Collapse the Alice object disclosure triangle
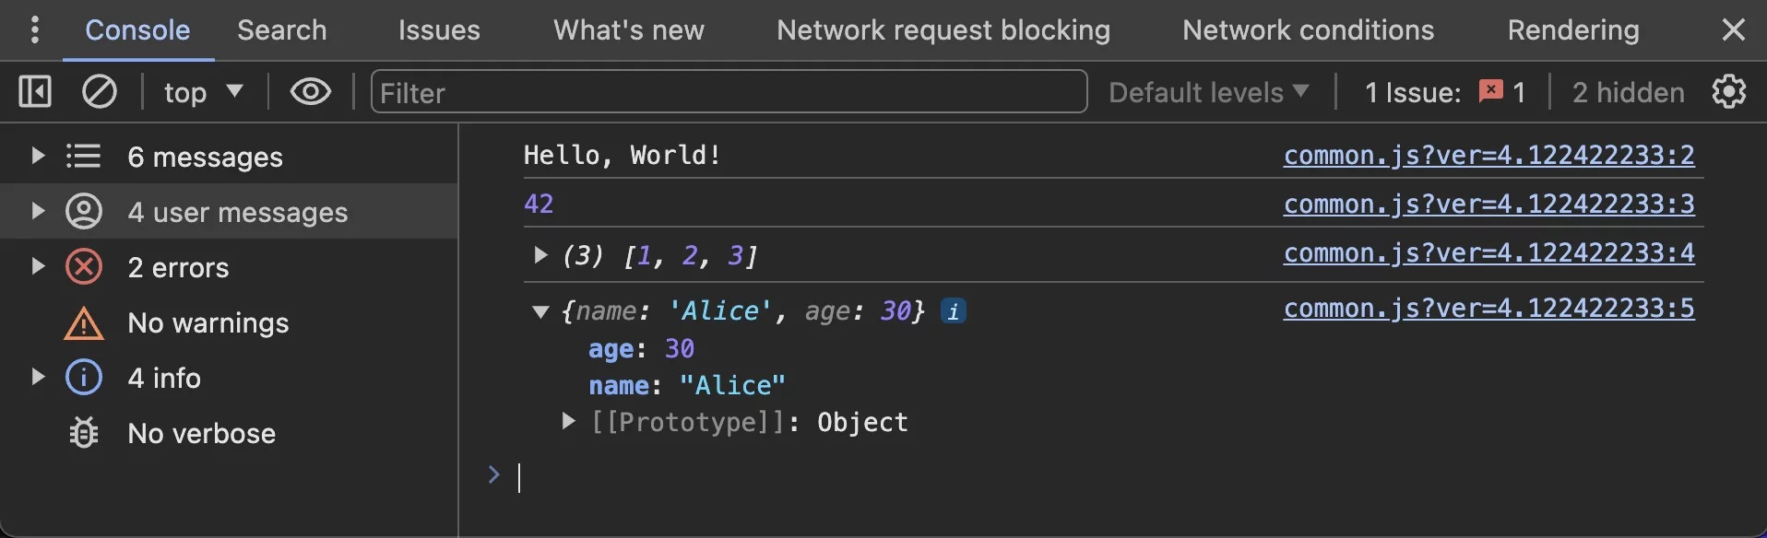The height and width of the screenshot is (538, 1767). (x=540, y=311)
